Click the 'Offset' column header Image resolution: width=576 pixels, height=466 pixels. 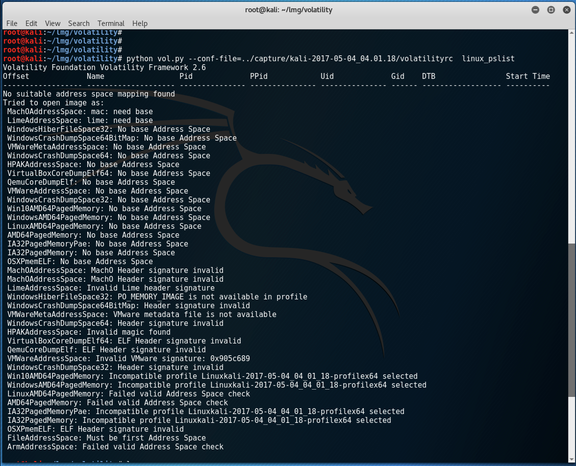click(16, 76)
